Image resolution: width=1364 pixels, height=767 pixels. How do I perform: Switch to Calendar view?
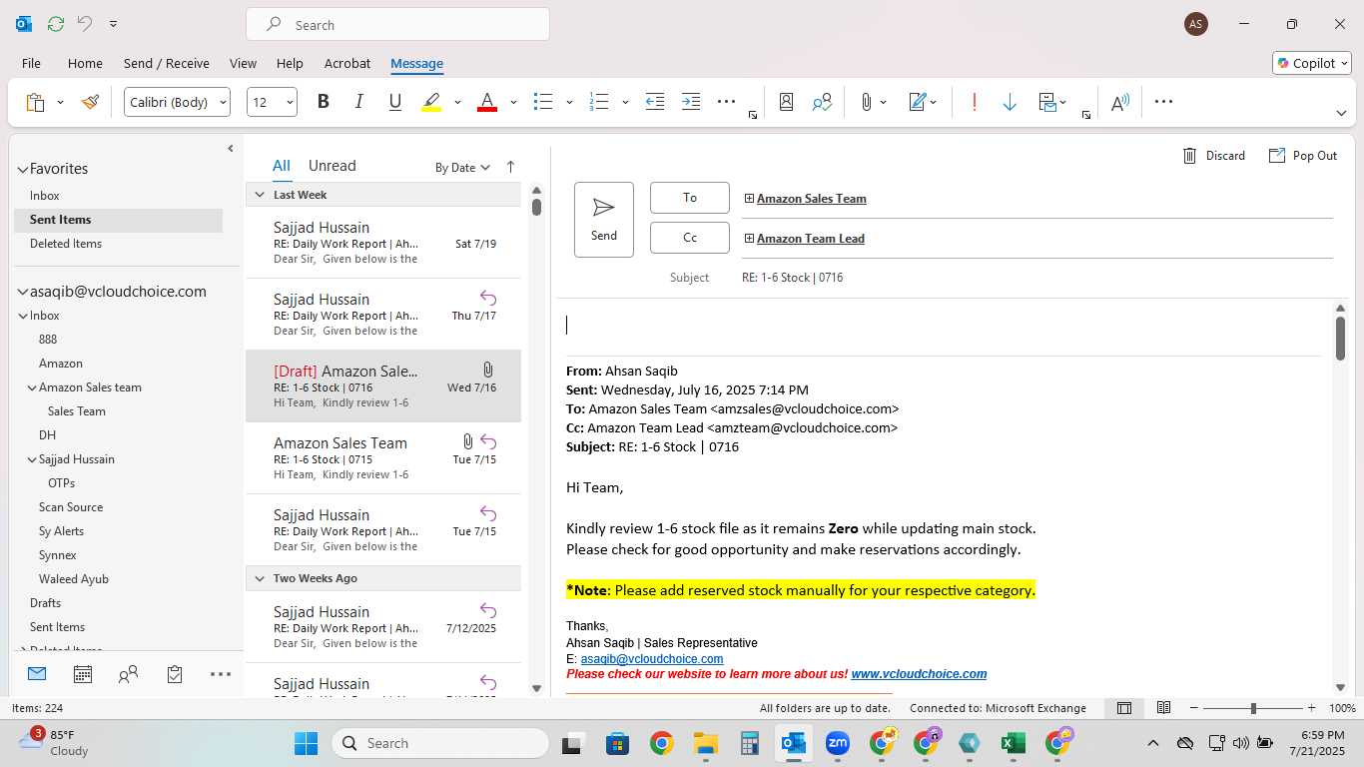pos(83,675)
